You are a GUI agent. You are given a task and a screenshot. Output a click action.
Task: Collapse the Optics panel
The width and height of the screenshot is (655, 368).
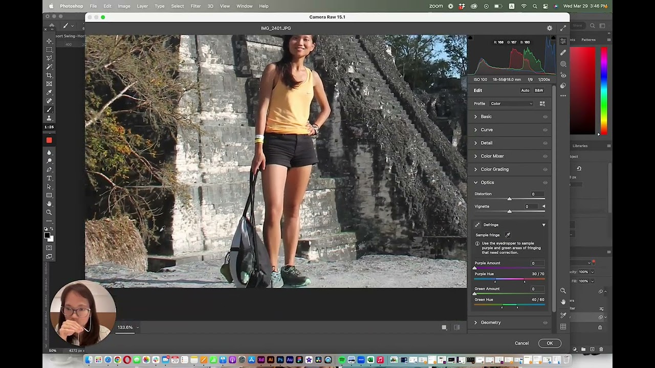(475, 182)
